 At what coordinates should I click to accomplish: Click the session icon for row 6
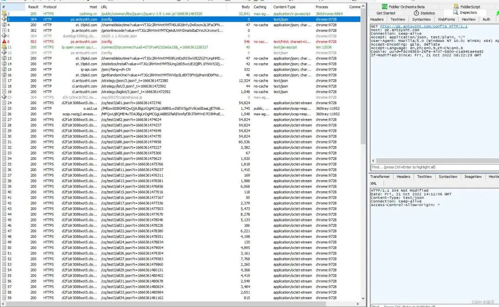(x=4, y=36)
